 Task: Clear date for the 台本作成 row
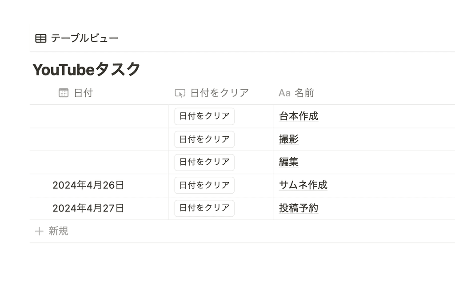pyautogui.click(x=204, y=116)
